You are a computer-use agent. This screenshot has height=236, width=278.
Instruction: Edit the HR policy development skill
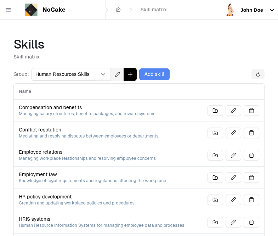tap(233, 200)
